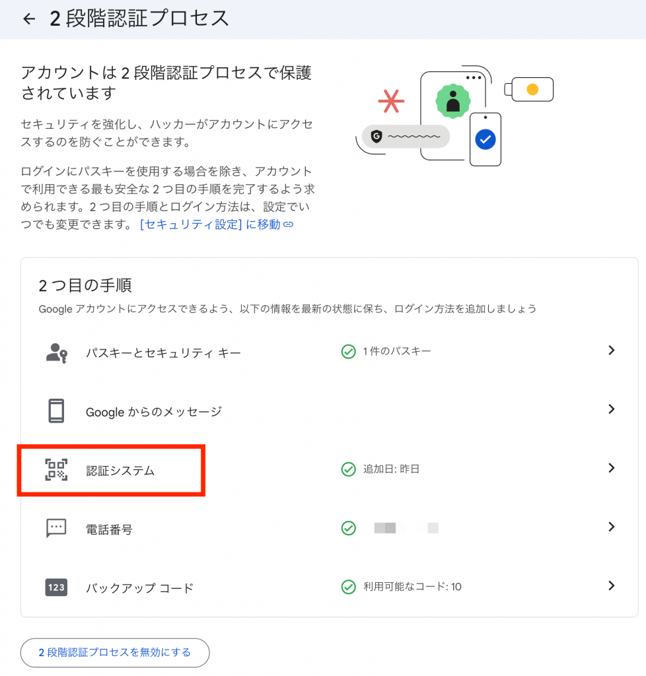Click 2 段階認証プロセスを無効にする button

click(115, 652)
